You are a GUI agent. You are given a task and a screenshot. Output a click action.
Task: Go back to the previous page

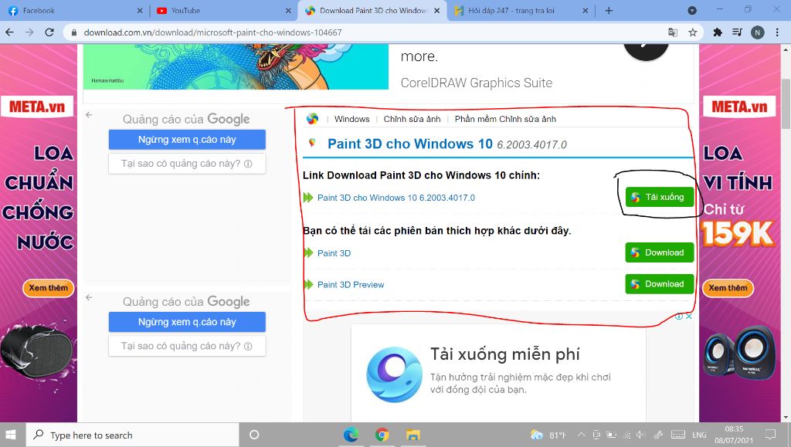pyautogui.click(x=10, y=32)
